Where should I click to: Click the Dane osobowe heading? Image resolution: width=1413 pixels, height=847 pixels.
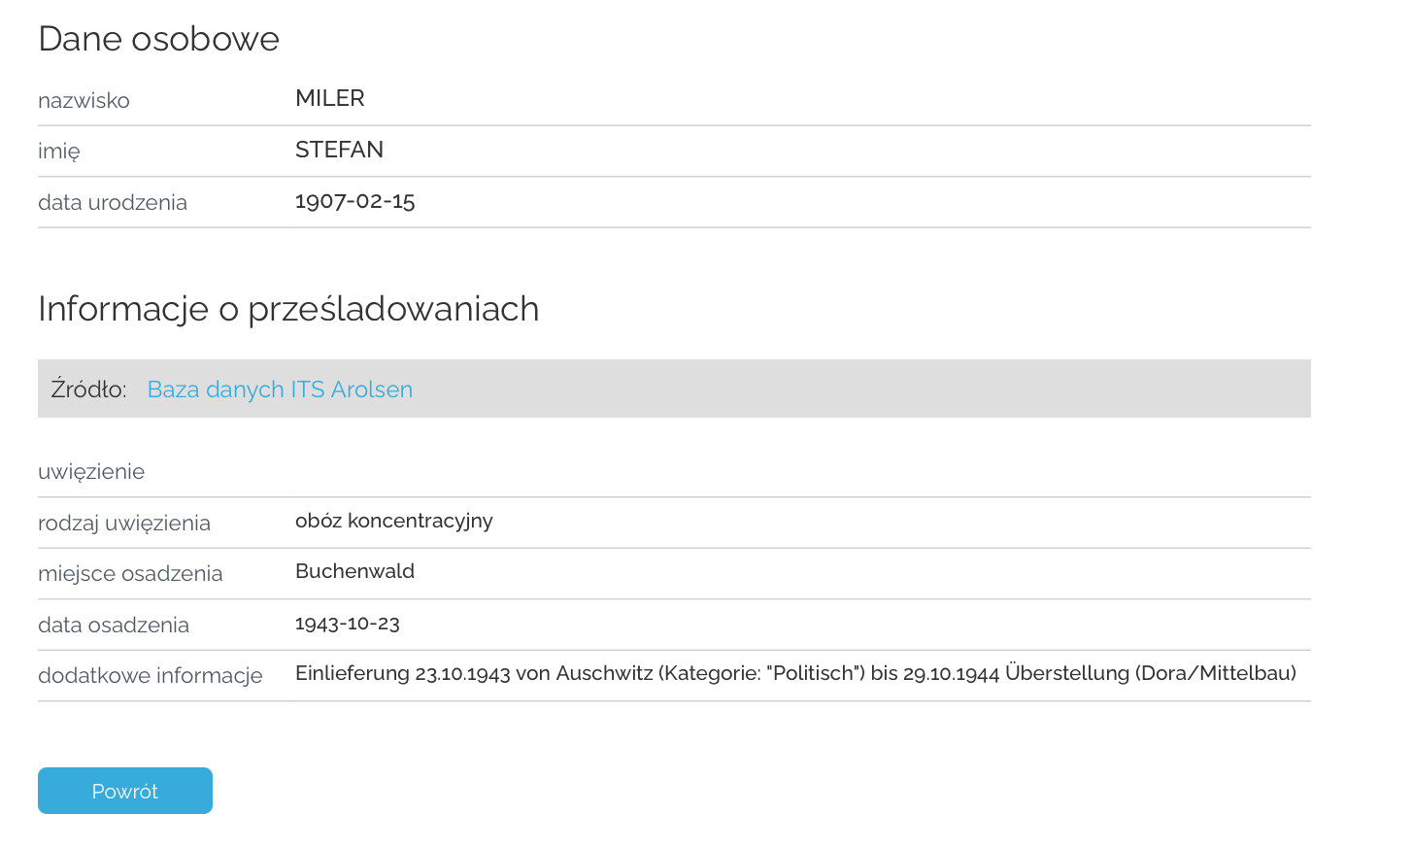pyautogui.click(x=159, y=39)
